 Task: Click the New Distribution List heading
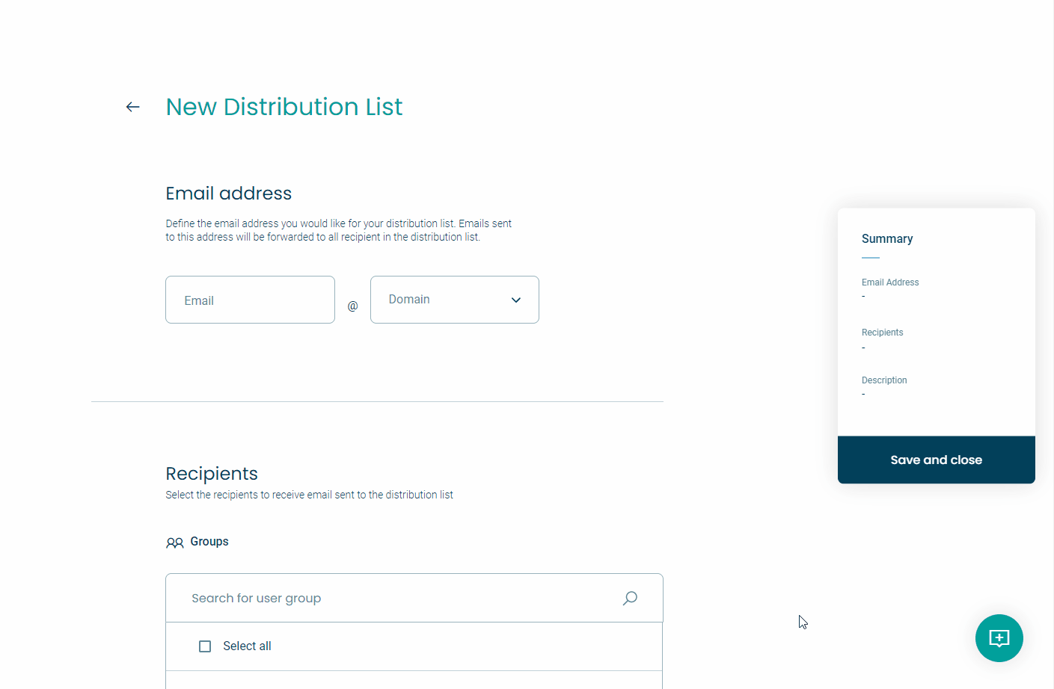pos(284,107)
